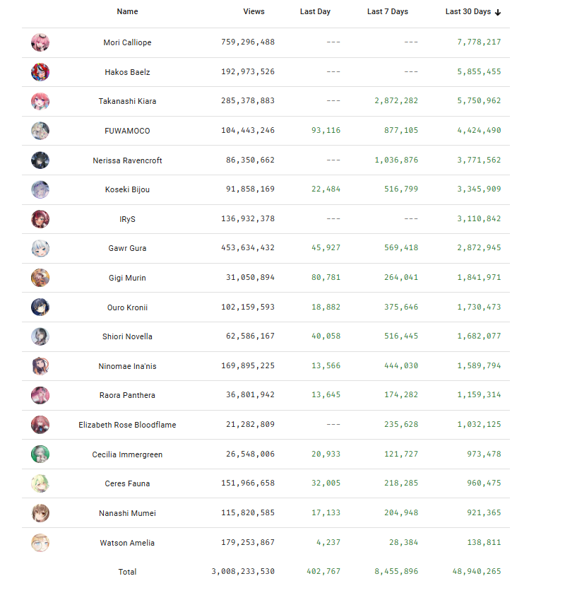Select Takanashi Kiara's profile avatar
Viewport: 565px width, 593px height.
click(x=40, y=101)
